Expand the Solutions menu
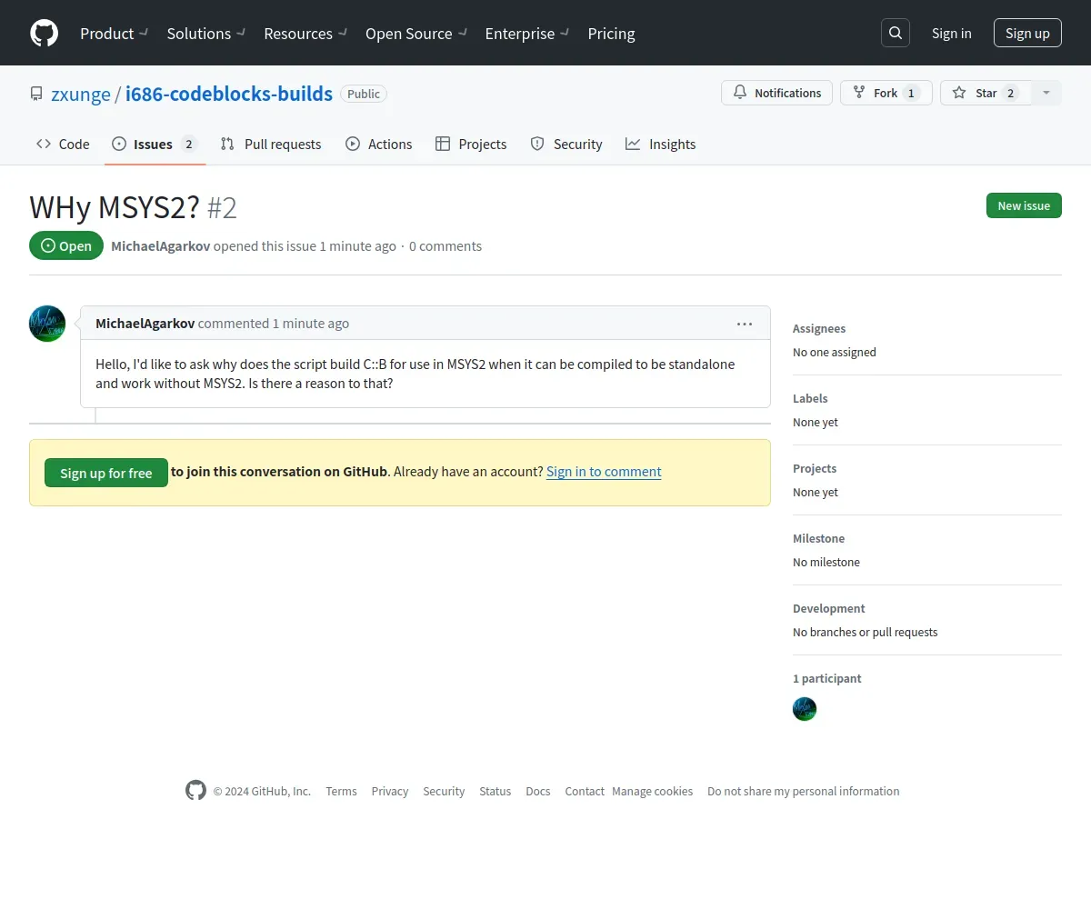 [x=205, y=33]
